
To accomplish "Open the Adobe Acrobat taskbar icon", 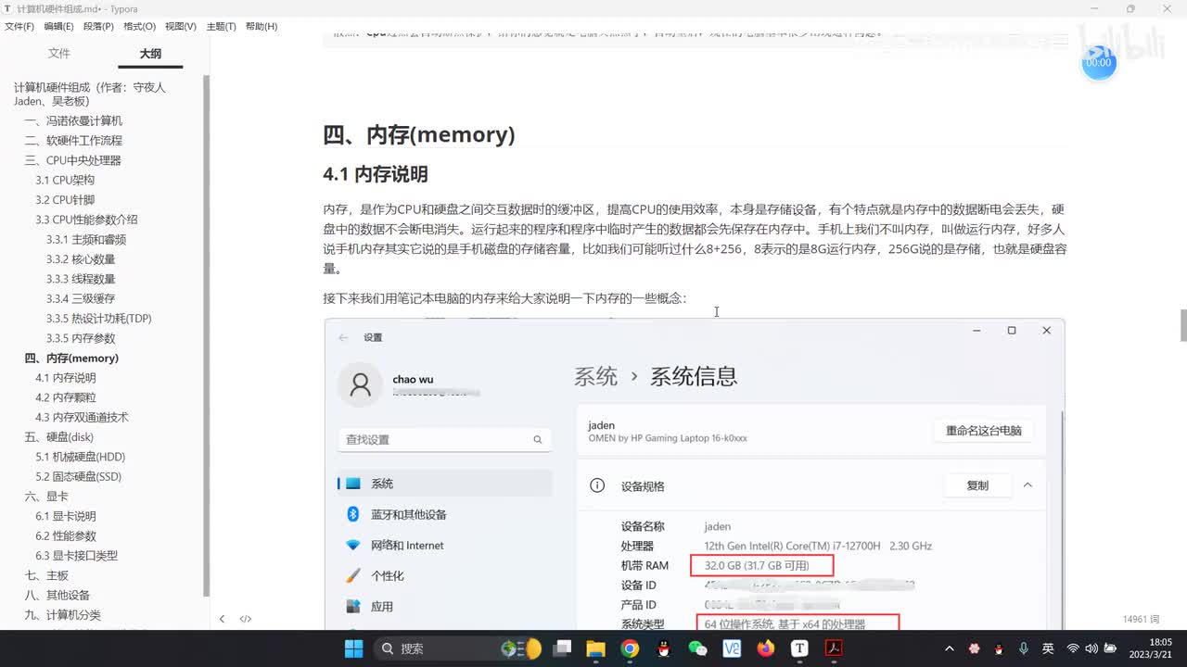I will [834, 648].
